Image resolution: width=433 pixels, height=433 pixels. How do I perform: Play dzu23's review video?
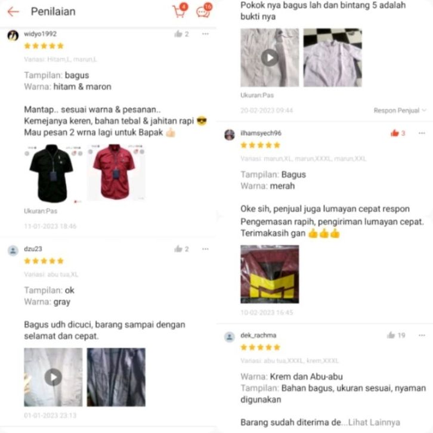point(53,377)
